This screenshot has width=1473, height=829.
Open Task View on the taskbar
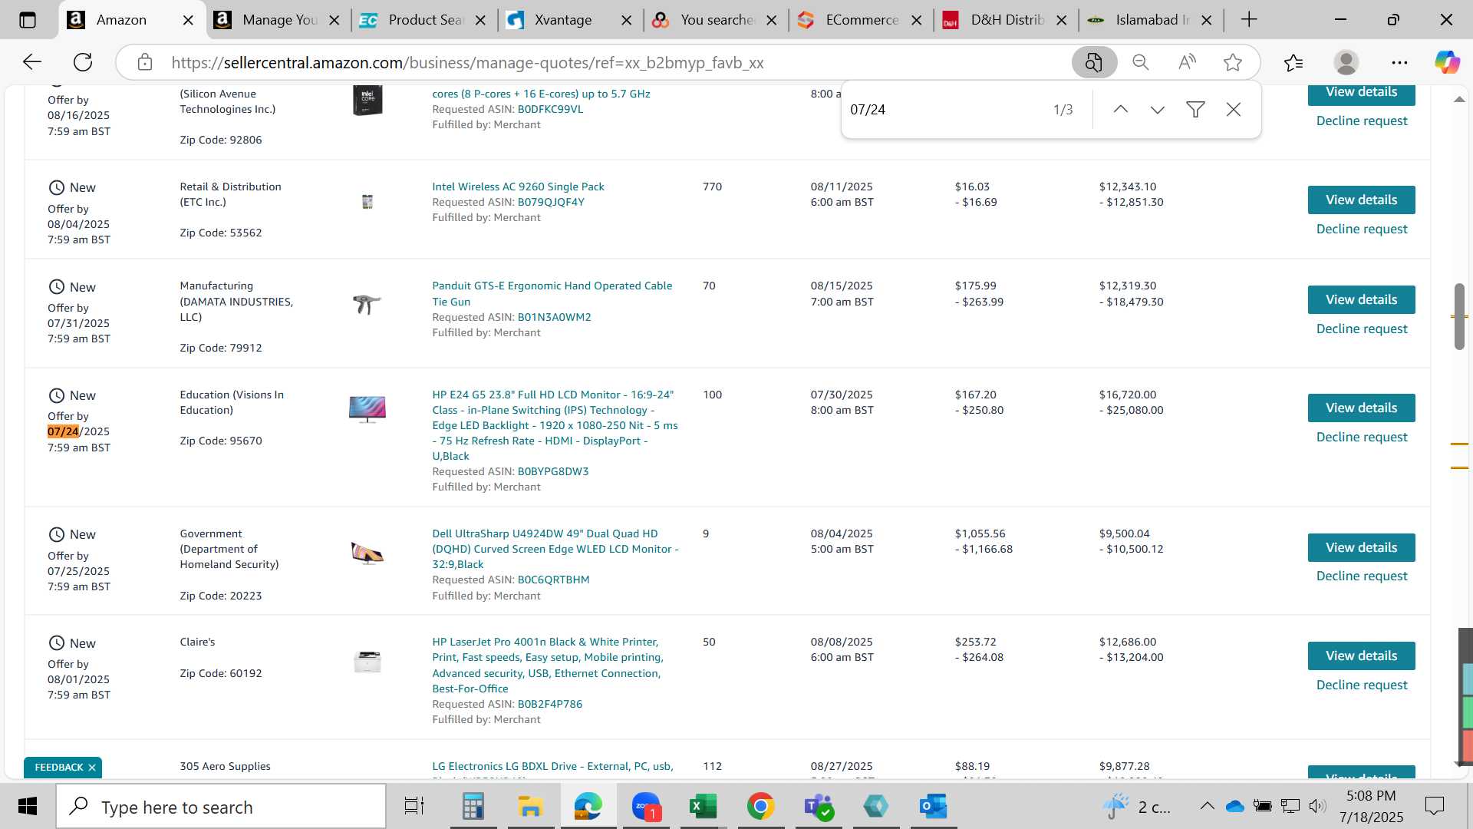(x=414, y=807)
